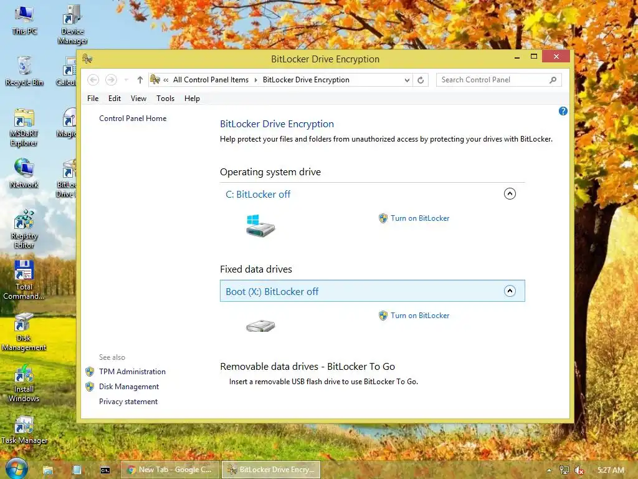Launch Install Windows shortcut

tap(24, 383)
